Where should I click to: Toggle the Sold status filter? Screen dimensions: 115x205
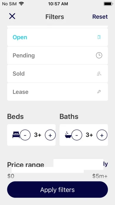pyautogui.click(x=58, y=74)
